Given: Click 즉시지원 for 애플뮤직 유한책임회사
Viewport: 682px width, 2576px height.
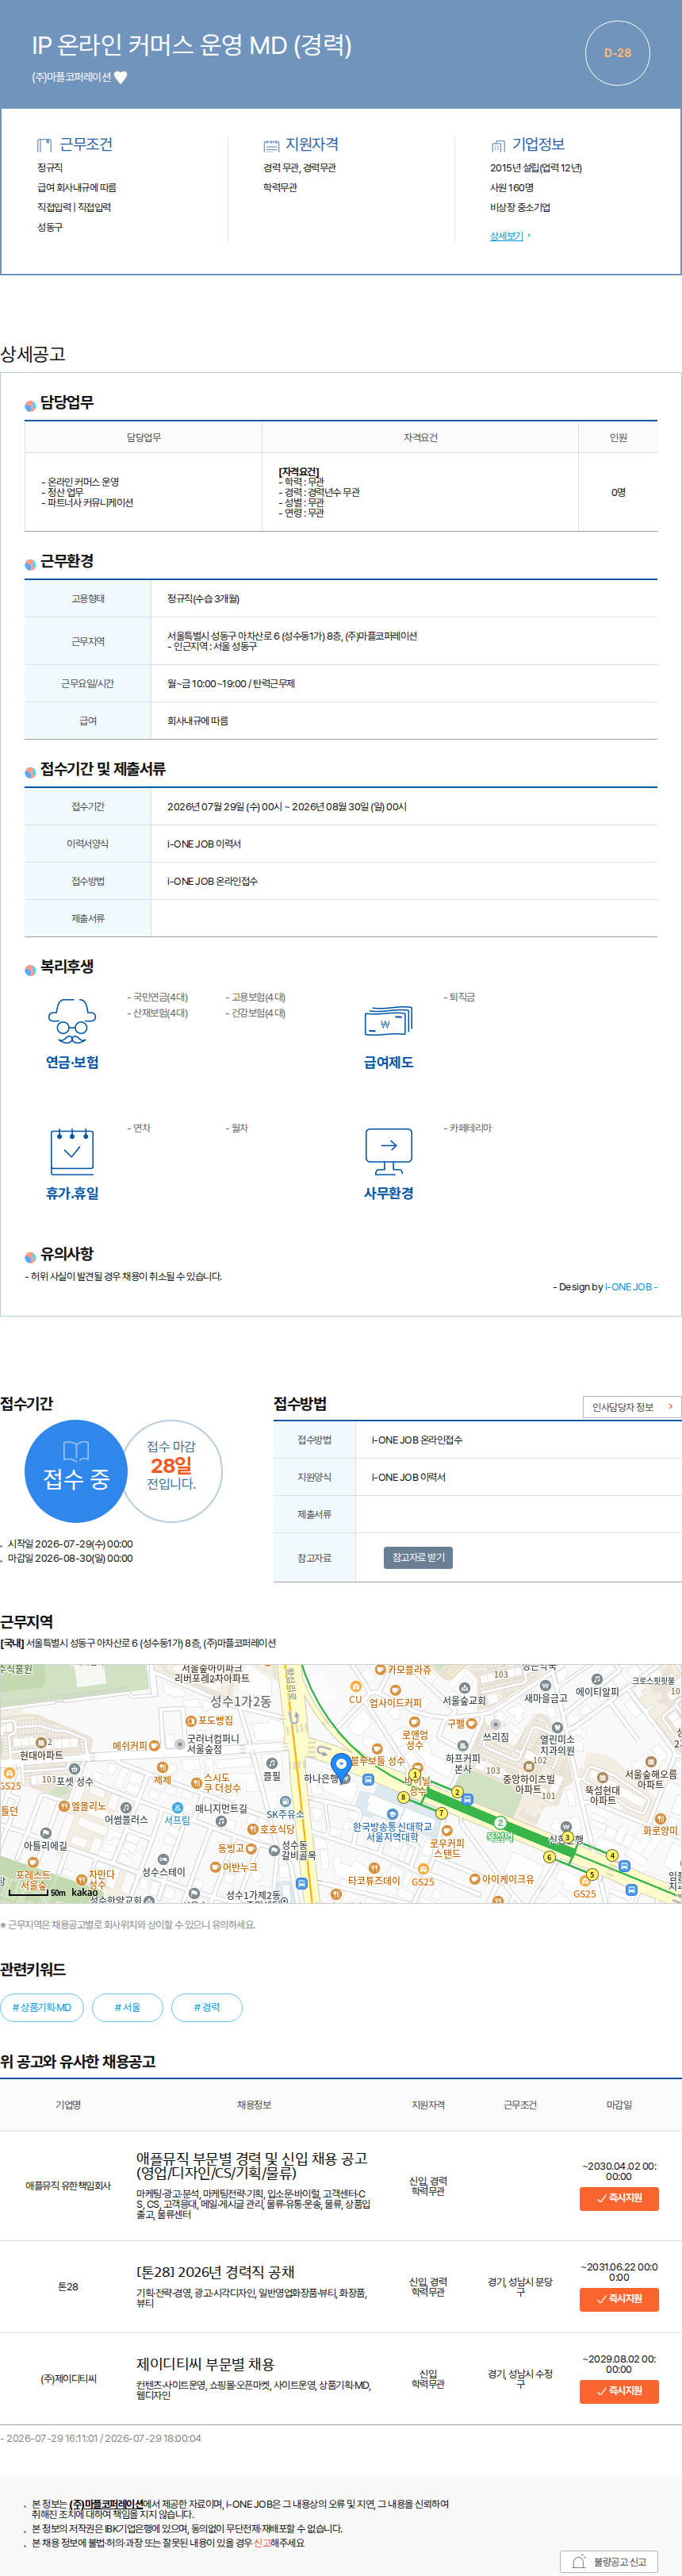Looking at the screenshot, I should point(619,2198).
